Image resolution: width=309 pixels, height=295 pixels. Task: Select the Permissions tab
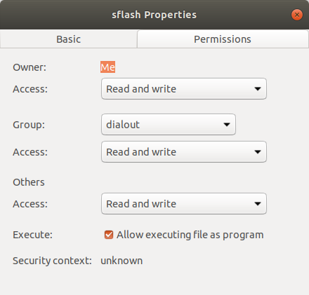(x=223, y=39)
